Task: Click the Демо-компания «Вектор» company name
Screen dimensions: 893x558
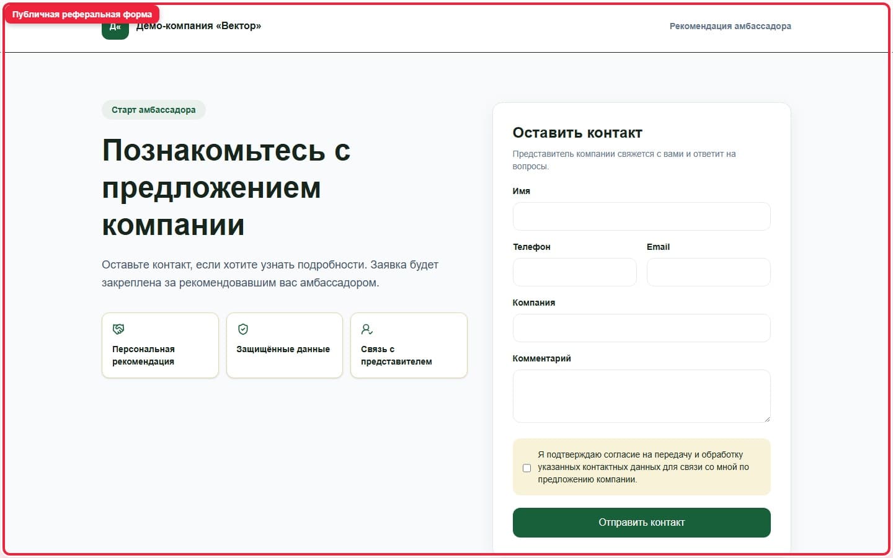Action: (198, 26)
